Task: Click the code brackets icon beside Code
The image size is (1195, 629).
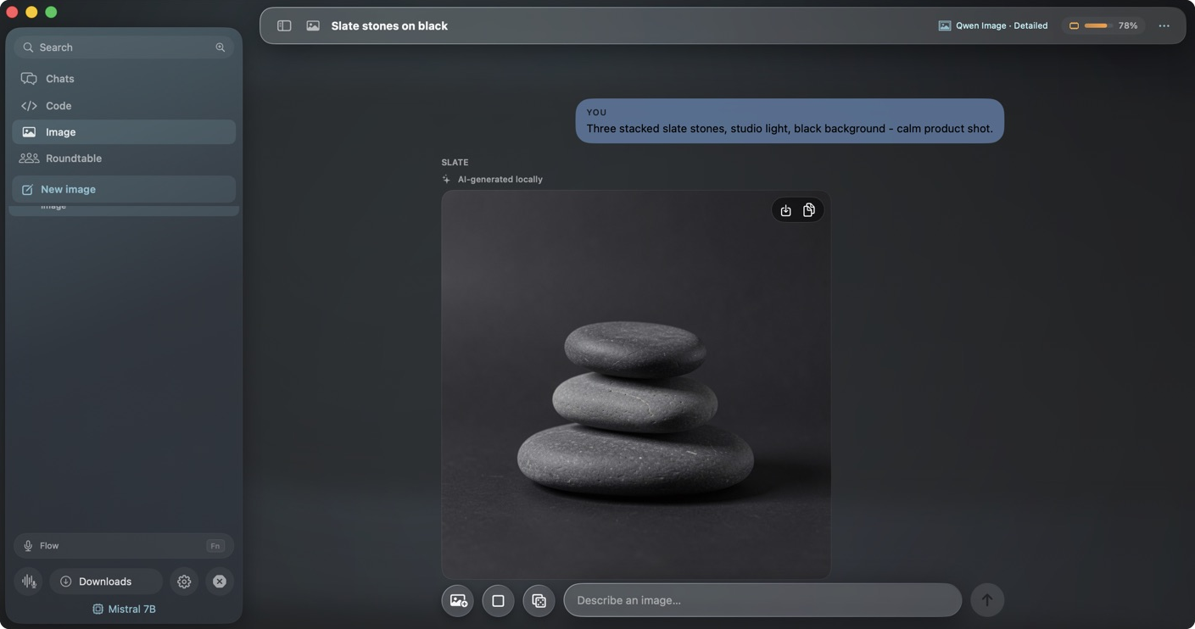Action: point(29,106)
